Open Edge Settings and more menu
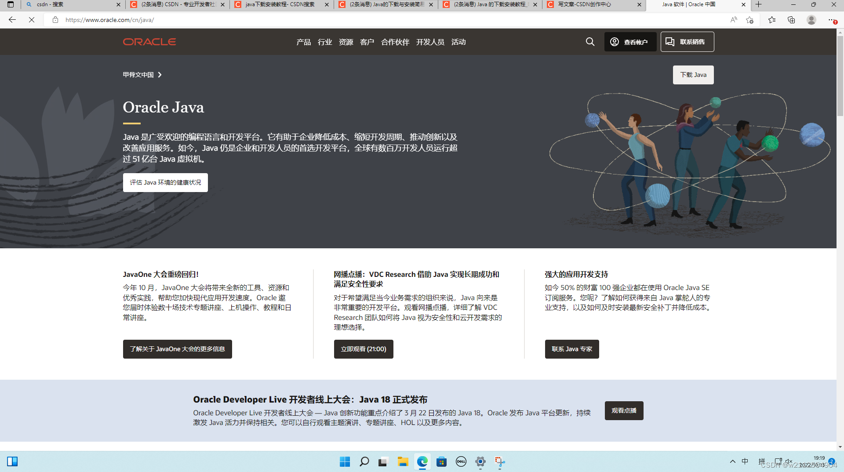The height and width of the screenshot is (472, 844). tap(831, 20)
